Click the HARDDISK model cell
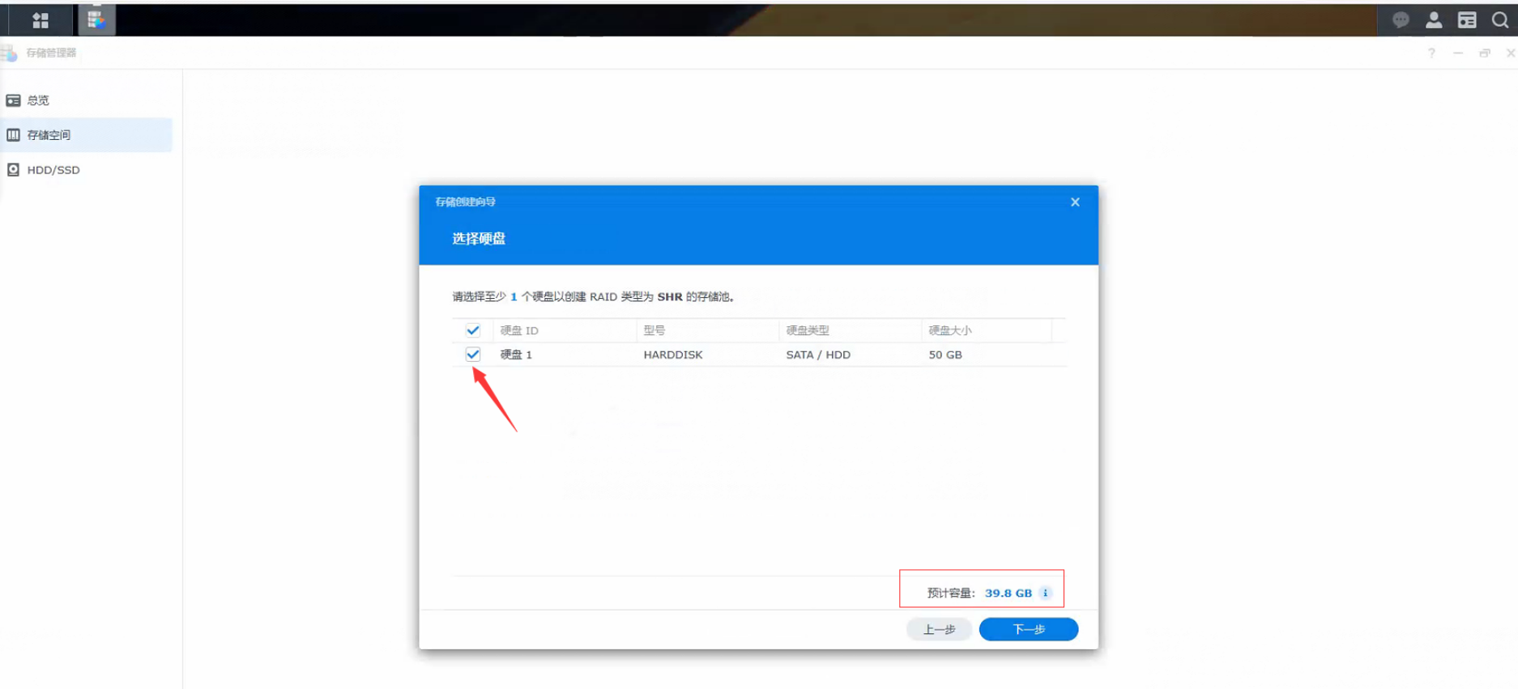This screenshot has height=689, width=1518. pyautogui.click(x=673, y=355)
